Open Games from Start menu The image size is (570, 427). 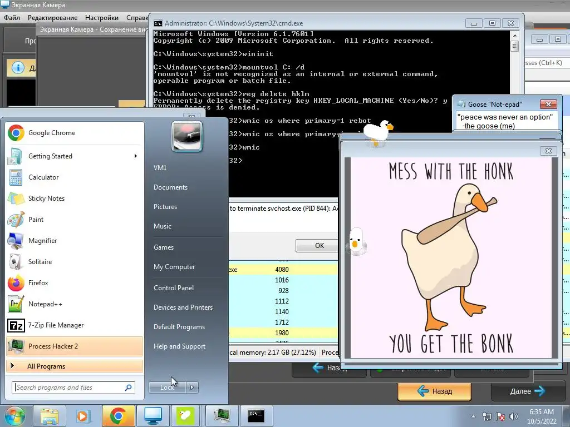click(x=164, y=247)
